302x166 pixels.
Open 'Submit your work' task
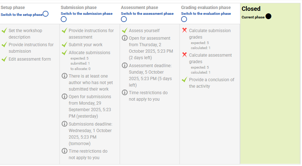point(86,45)
